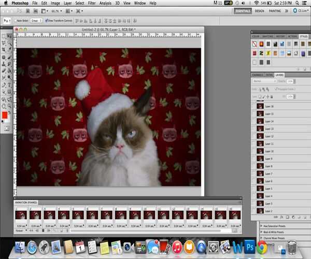Toggle visibility of Layer 16
The width and height of the screenshot is (311, 259).
coord(253,106)
